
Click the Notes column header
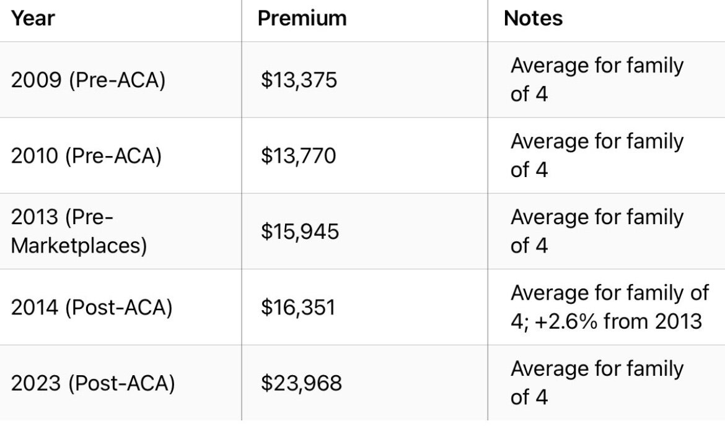click(533, 19)
